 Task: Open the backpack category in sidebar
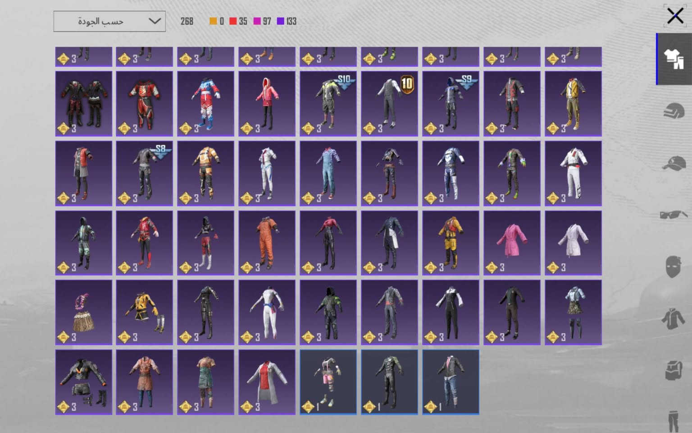point(674,370)
